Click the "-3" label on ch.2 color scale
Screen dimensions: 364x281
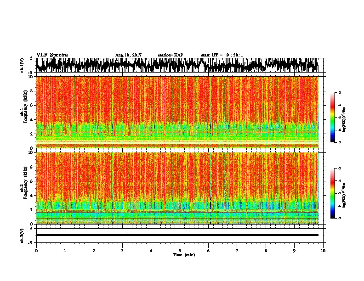(339, 169)
